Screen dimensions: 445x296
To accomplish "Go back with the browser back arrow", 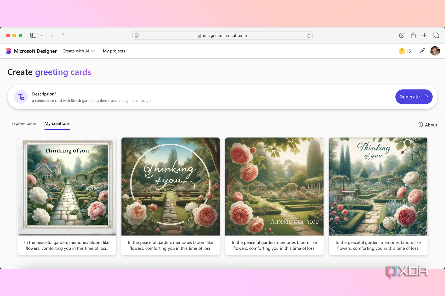I will 52,35.
